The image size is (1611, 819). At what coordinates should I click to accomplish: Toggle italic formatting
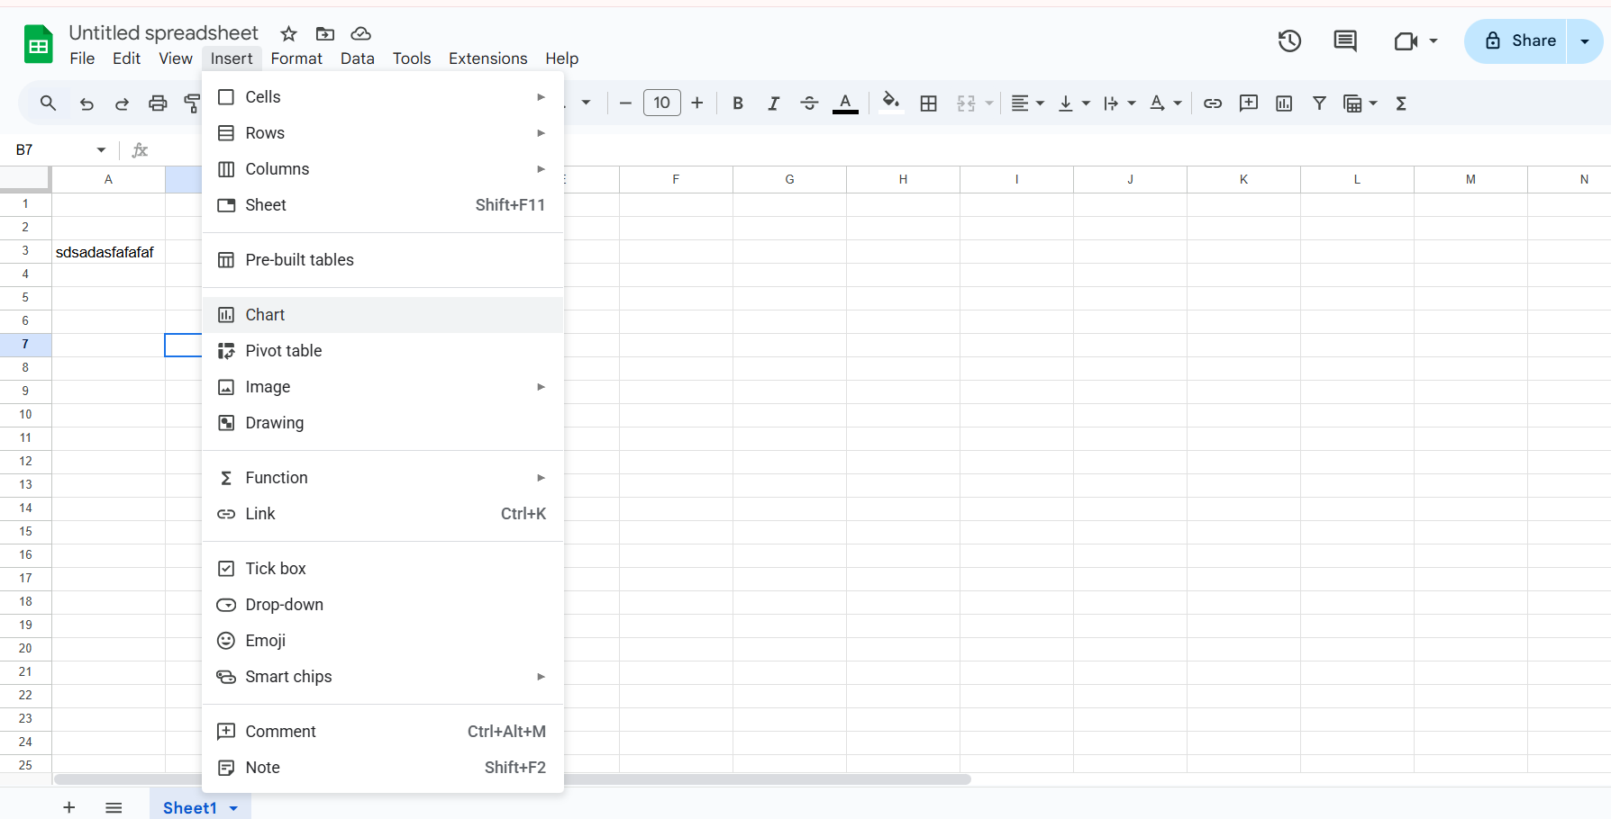(x=773, y=103)
